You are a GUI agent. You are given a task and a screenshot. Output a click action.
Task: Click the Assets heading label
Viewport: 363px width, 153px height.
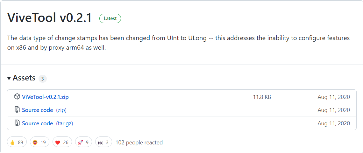(24, 78)
